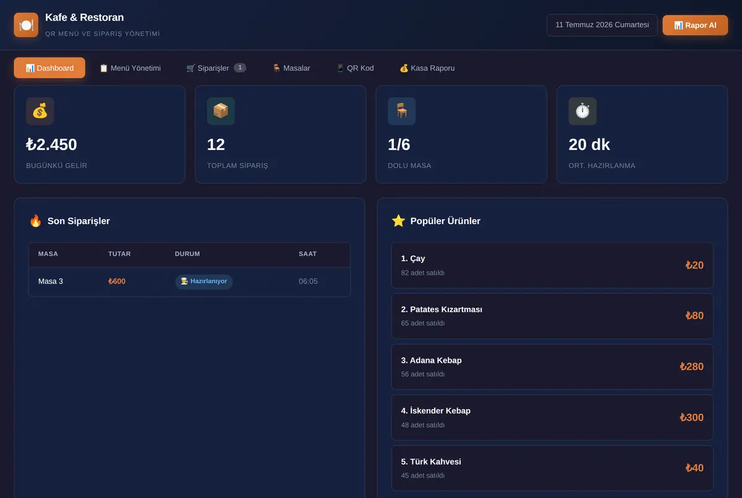Click the date display 11 Temmuz 2026

click(x=602, y=25)
